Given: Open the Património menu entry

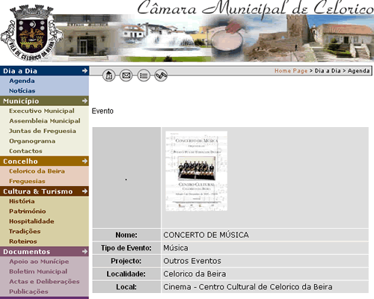Looking at the screenshot, I should (28, 212).
